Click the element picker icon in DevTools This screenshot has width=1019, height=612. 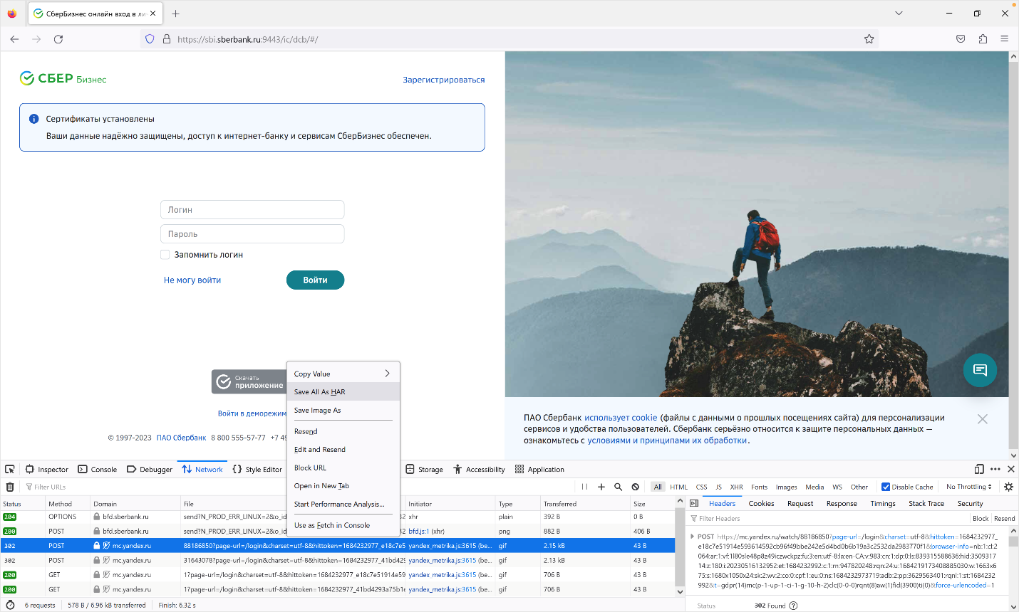(x=10, y=469)
